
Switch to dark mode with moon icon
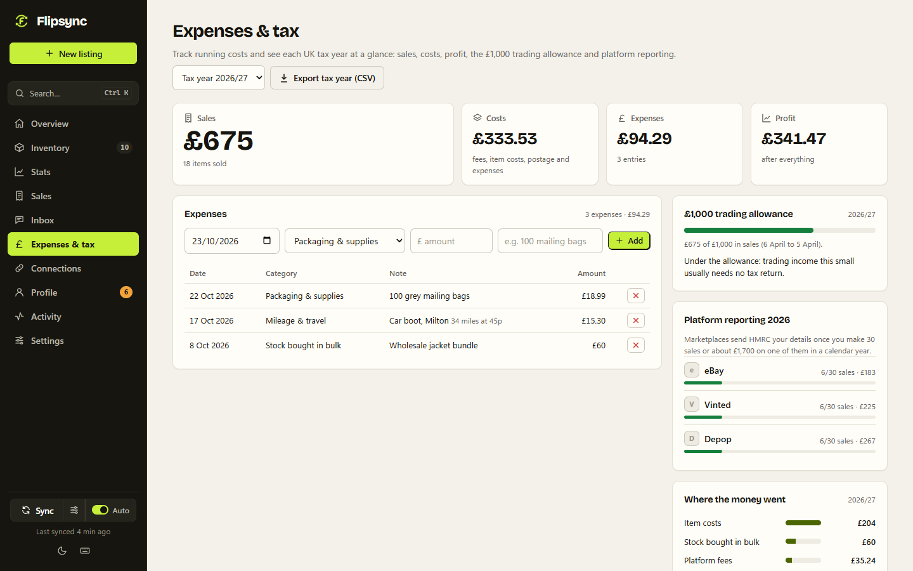click(62, 551)
